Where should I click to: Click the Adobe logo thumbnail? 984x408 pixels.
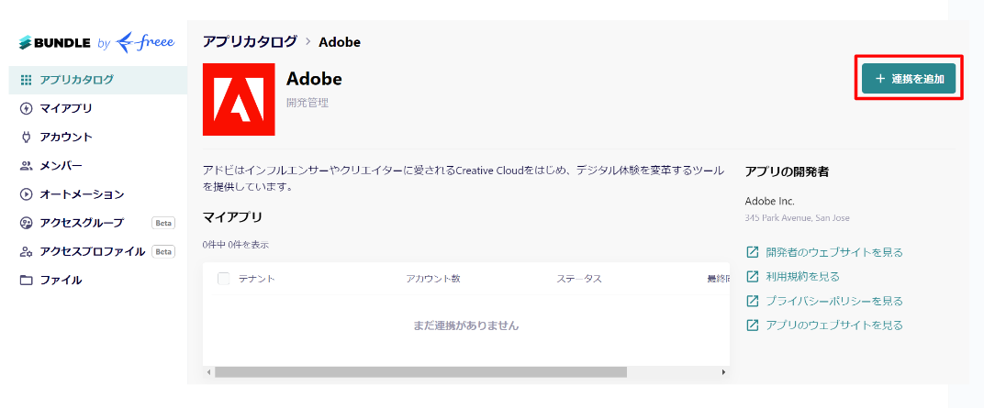[x=239, y=99]
